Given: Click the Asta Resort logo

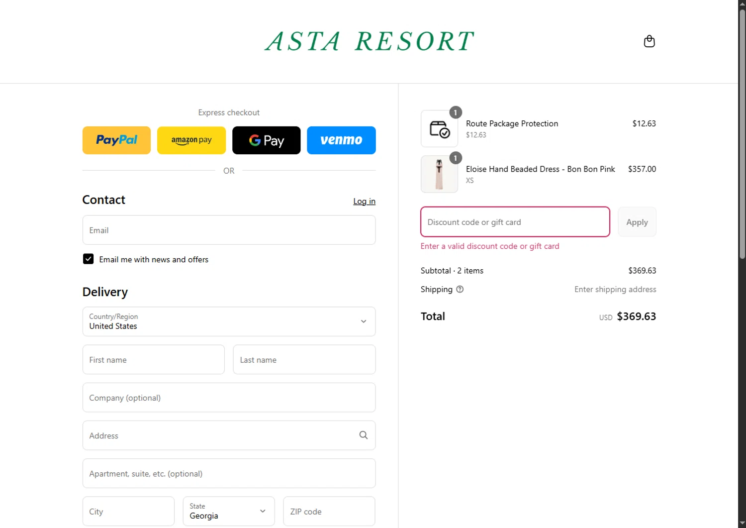Looking at the screenshot, I should [x=369, y=41].
